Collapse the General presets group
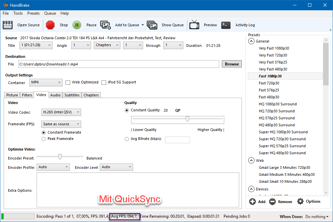The width and height of the screenshot is (333, 222). pyautogui.click(x=251, y=41)
